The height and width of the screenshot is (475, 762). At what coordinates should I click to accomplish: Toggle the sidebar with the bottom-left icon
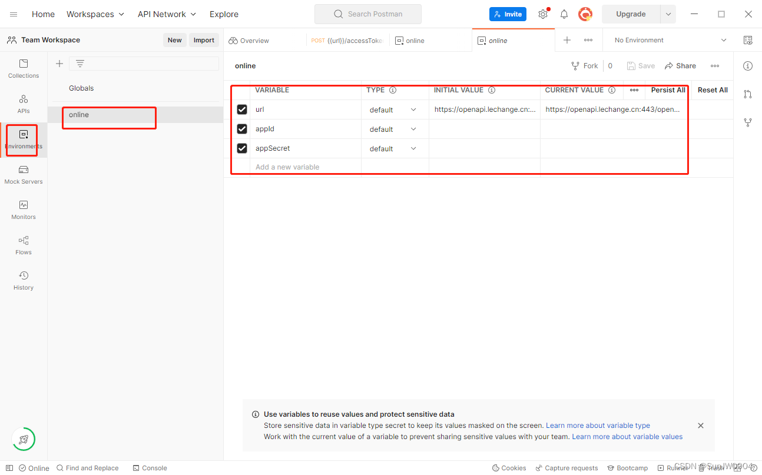(9, 468)
